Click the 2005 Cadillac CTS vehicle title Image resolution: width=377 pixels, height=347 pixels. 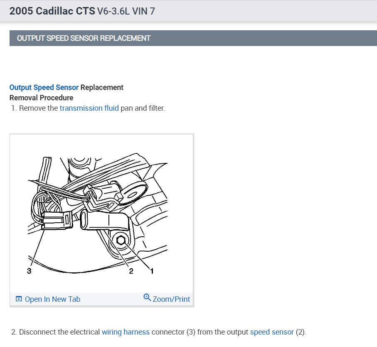pos(52,11)
